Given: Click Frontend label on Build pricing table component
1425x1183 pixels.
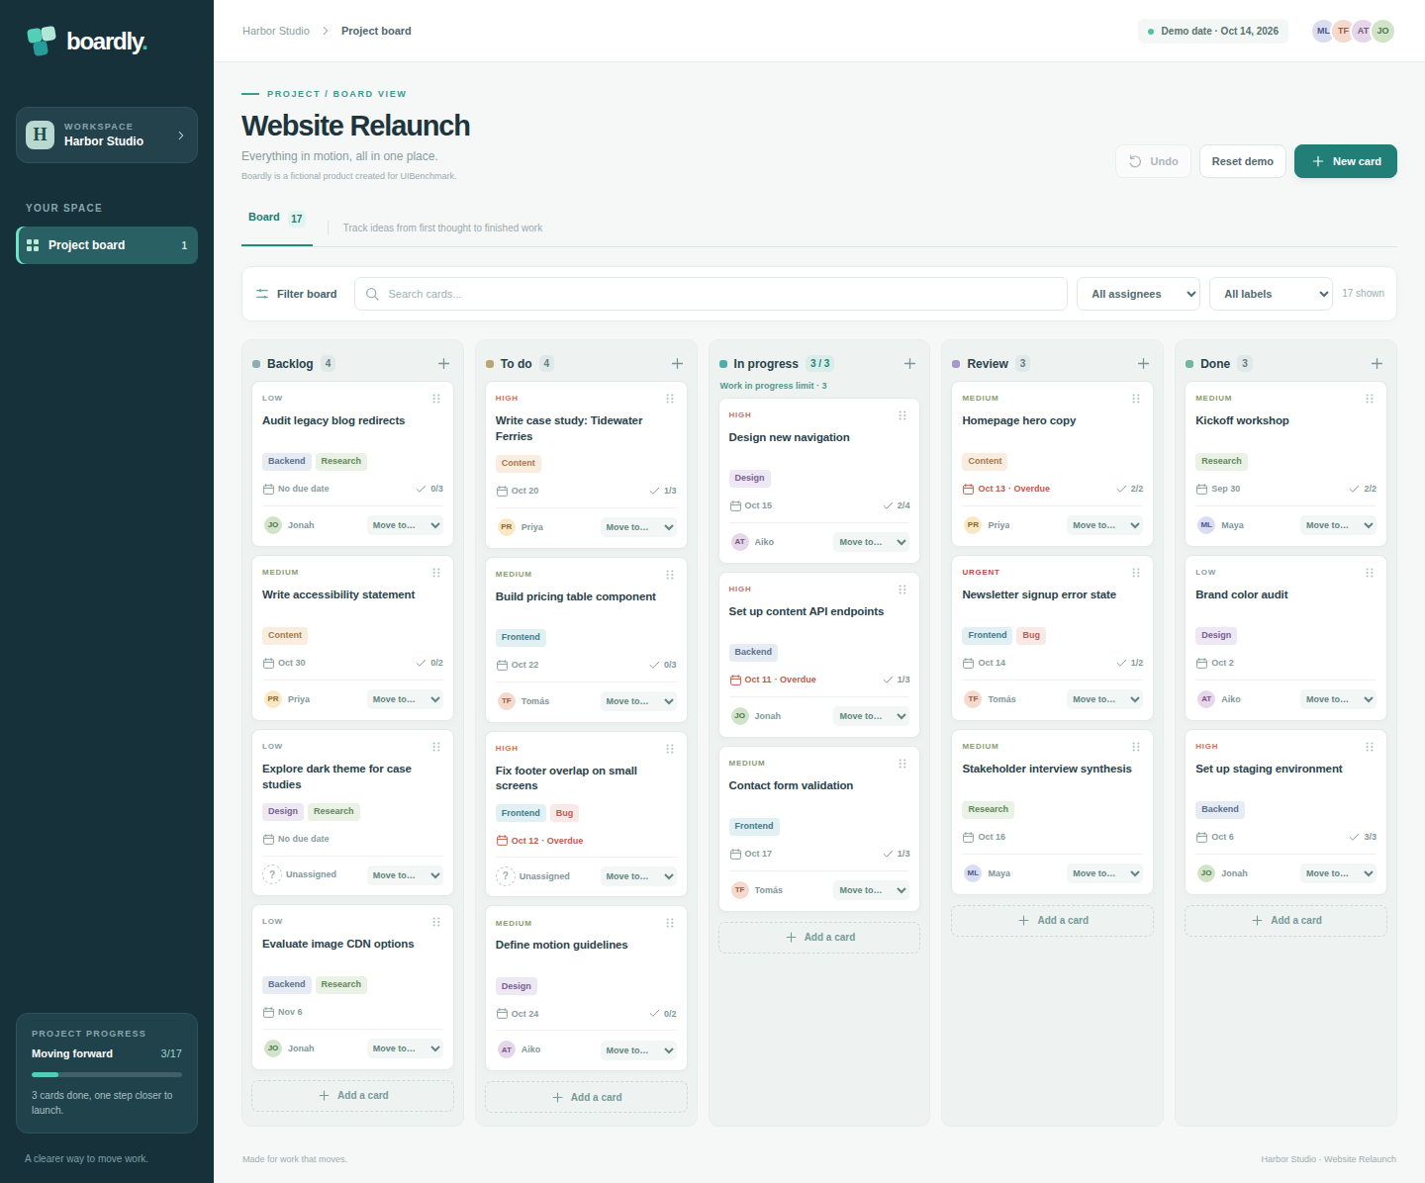Looking at the screenshot, I should (x=521, y=637).
